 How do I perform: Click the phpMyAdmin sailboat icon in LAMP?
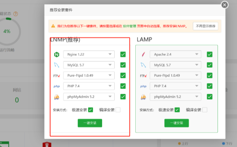pos(143,97)
